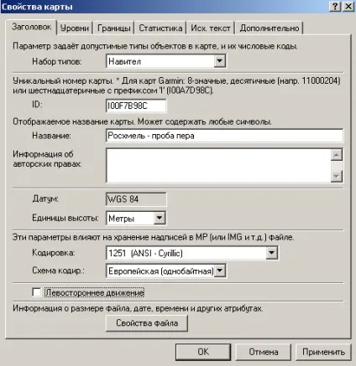The image size is (356, 366).
Task: Click the Отмена button
Action: [x=264, y=352]
